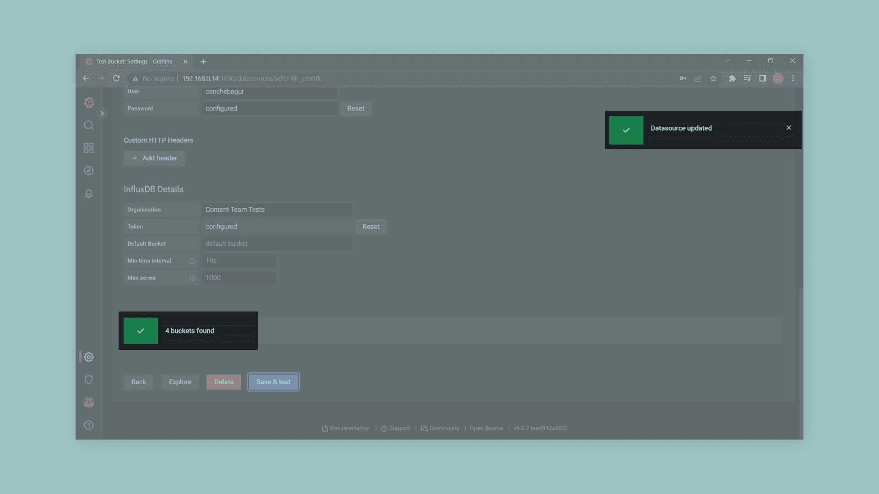Show Min time interval info tooltip icon
Viewport: 879px width, 494px height.
[x=192, y=261]
